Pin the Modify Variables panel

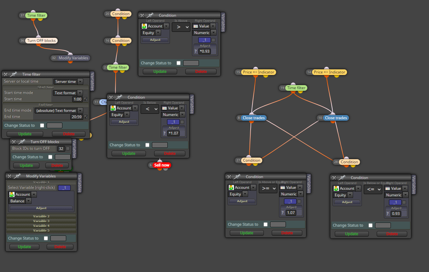click(17, 176)
